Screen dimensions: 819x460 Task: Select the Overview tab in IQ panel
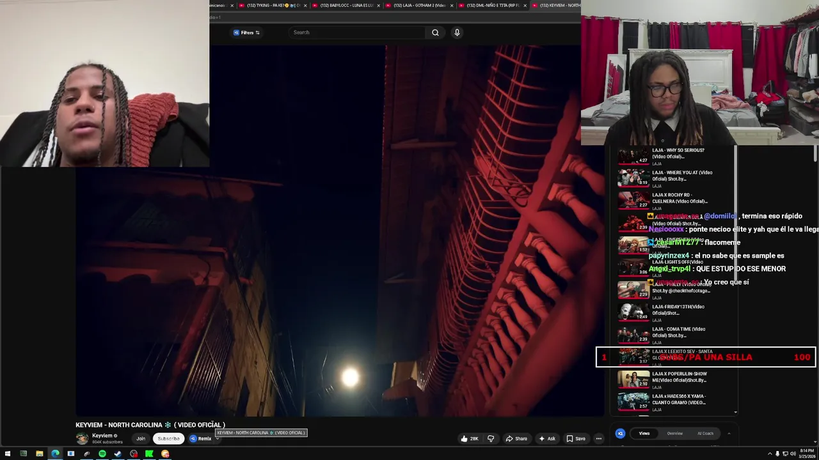675,433
